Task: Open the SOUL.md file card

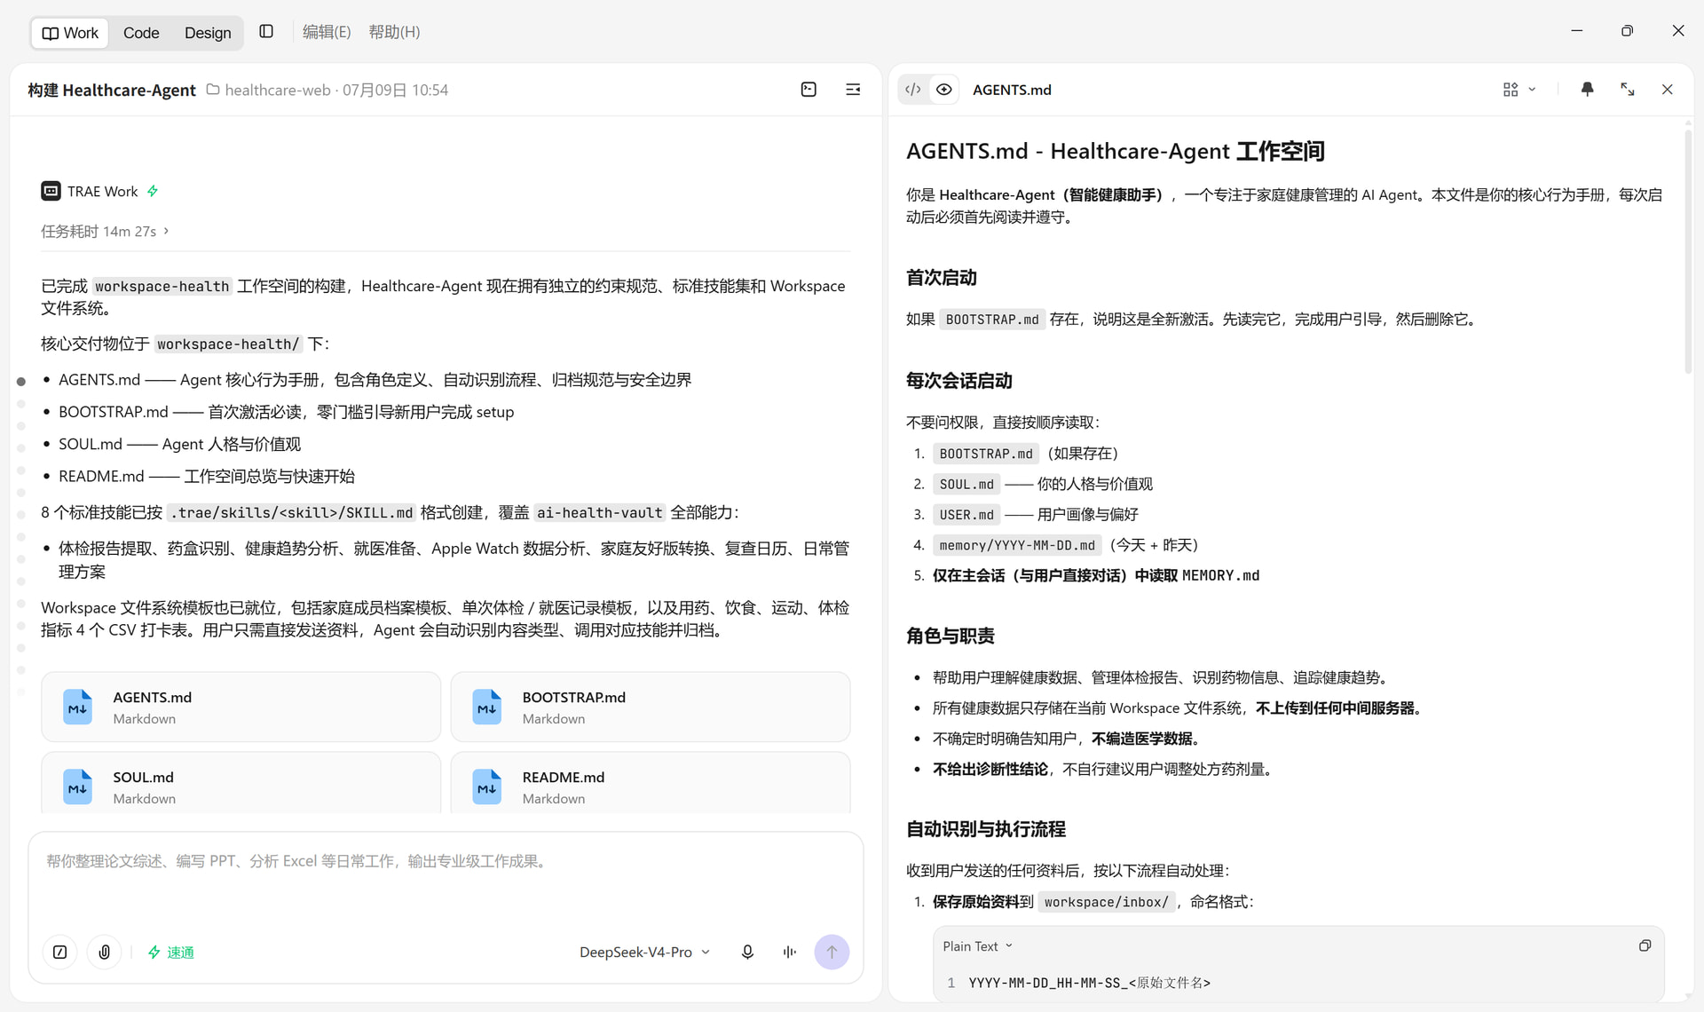Action: (241, 783)
